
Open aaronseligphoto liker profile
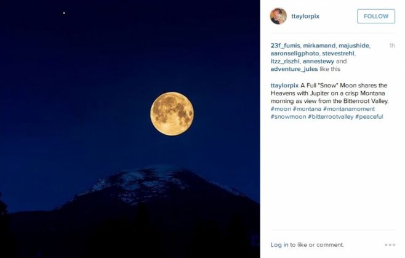tap(295, 54)
